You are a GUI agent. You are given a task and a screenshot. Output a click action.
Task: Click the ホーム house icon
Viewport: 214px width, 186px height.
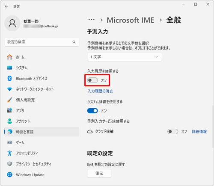pos(9,57)
